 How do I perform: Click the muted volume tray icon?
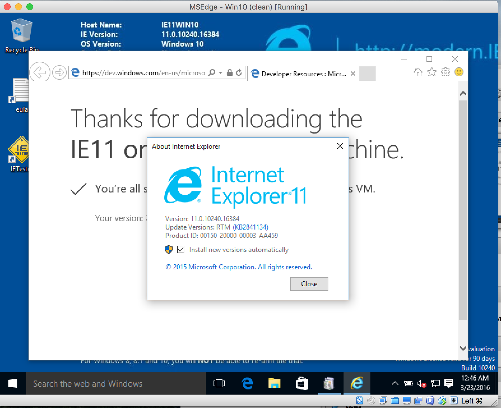coord(422,383)
